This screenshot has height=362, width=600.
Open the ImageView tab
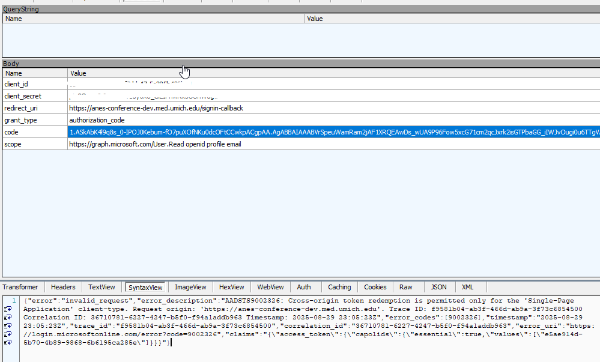pyautogui.click(x=190, y=287)
